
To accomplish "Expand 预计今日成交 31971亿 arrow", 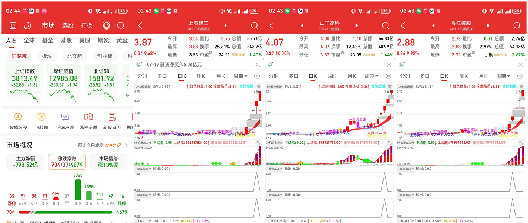I will tap(126, 146).
